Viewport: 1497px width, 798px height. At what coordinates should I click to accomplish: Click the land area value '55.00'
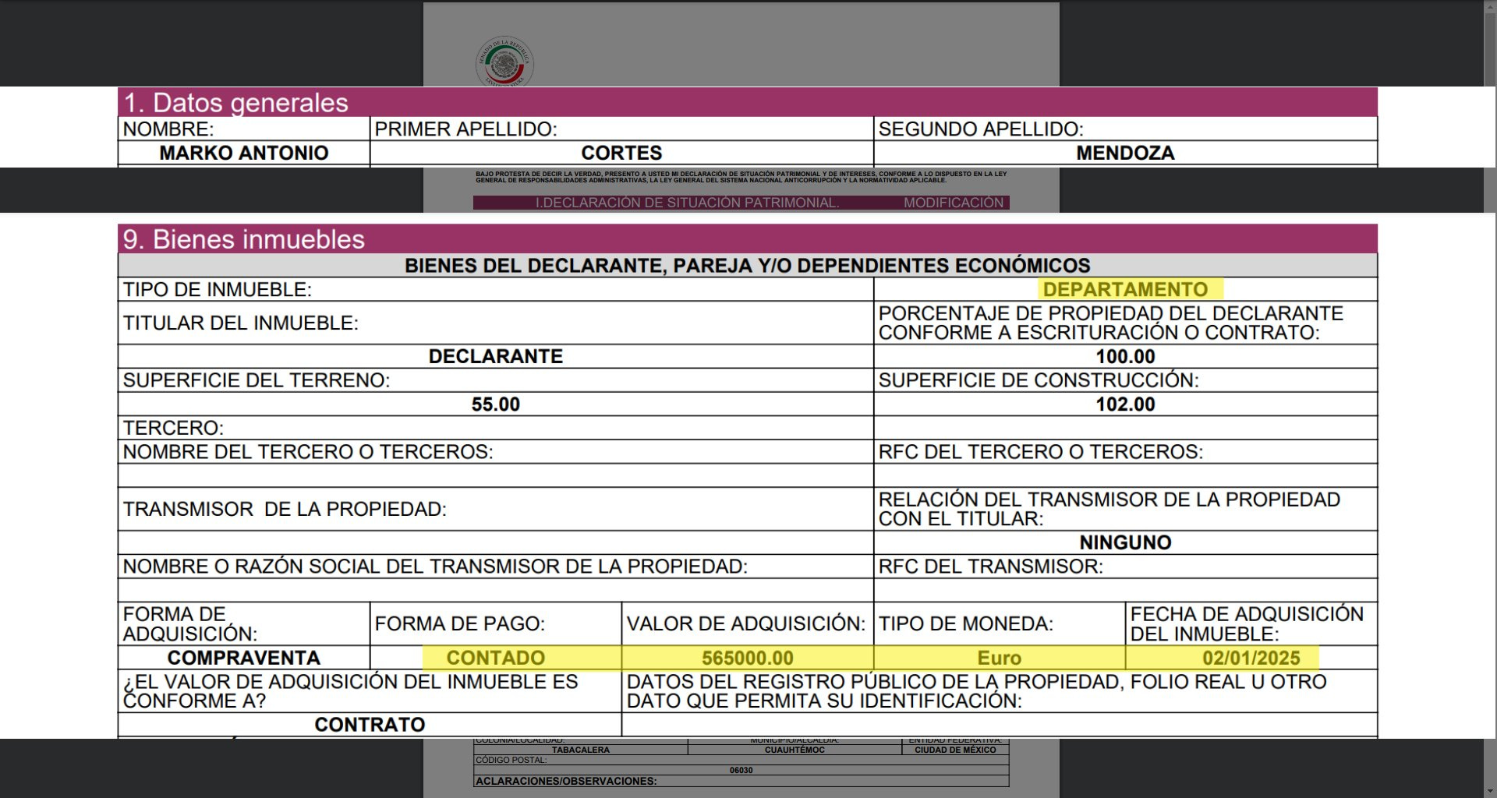(x=496, y=404)
